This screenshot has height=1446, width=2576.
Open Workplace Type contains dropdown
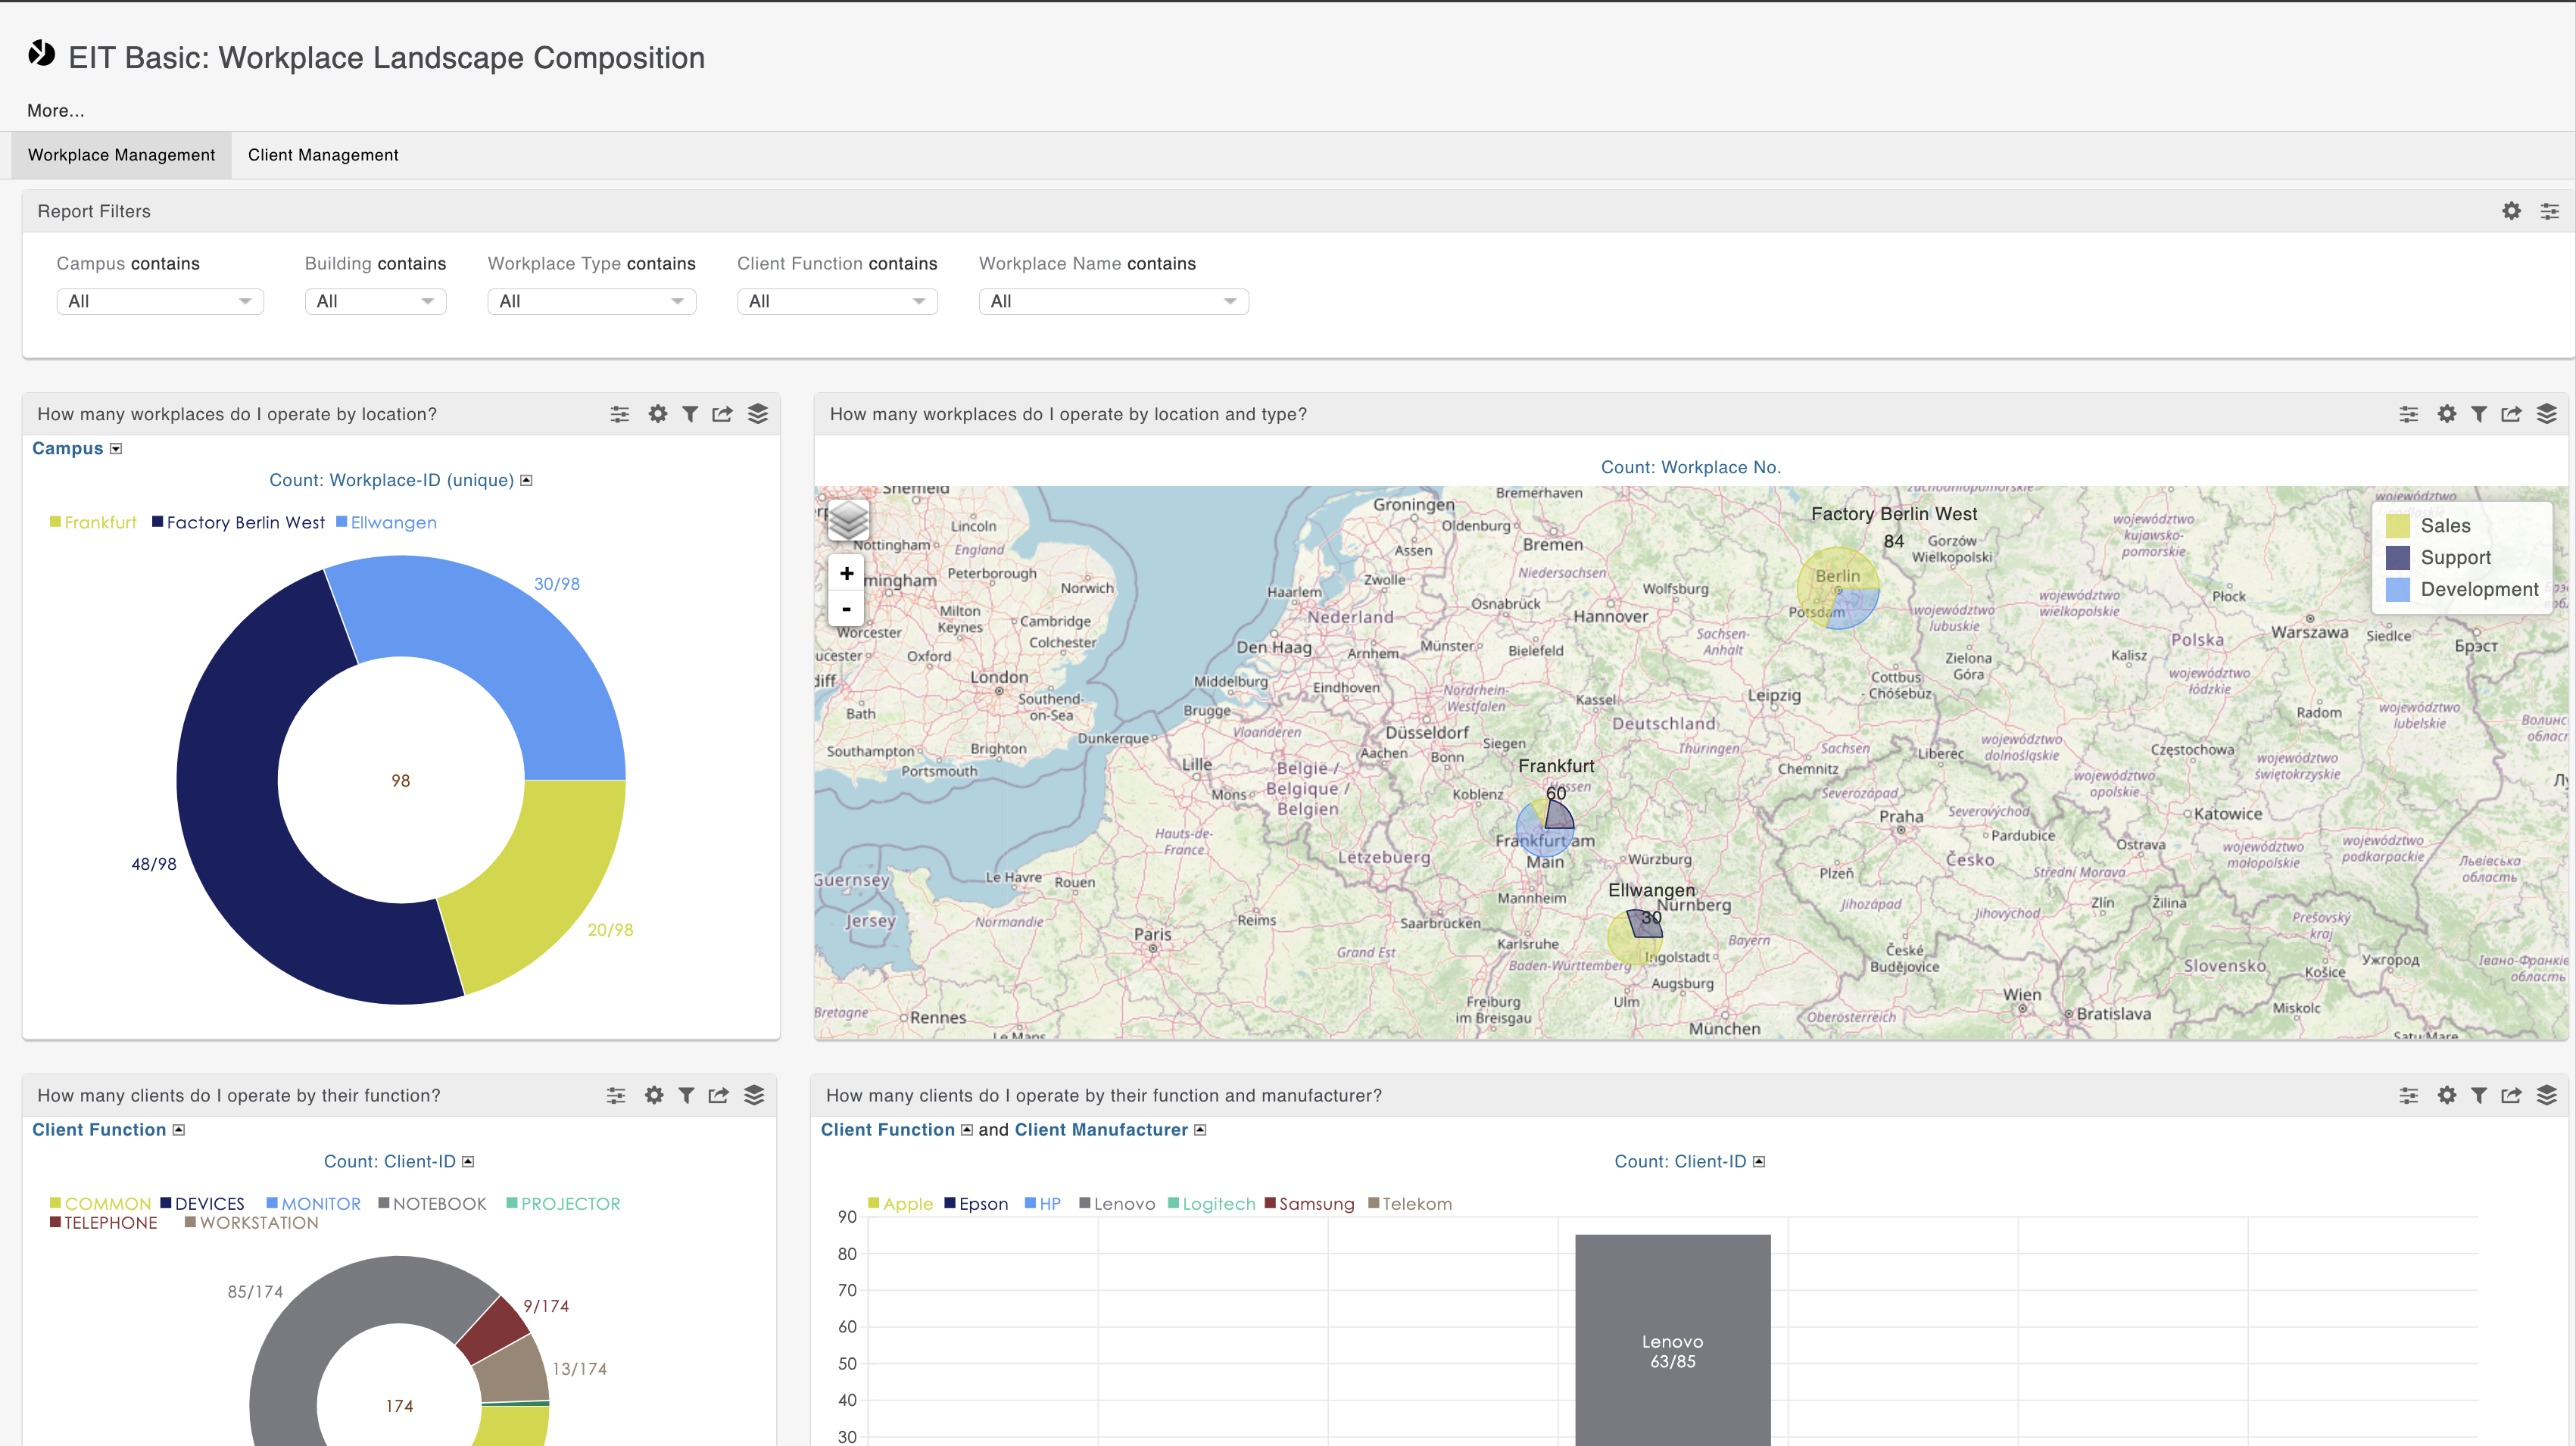click(x=591, y=301)
